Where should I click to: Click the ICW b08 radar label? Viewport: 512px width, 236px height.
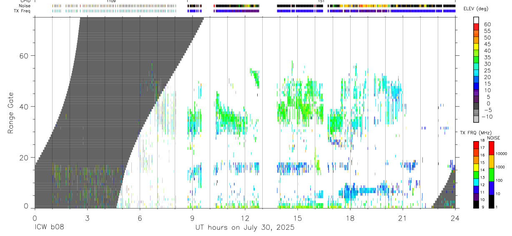tap(50, 228)
